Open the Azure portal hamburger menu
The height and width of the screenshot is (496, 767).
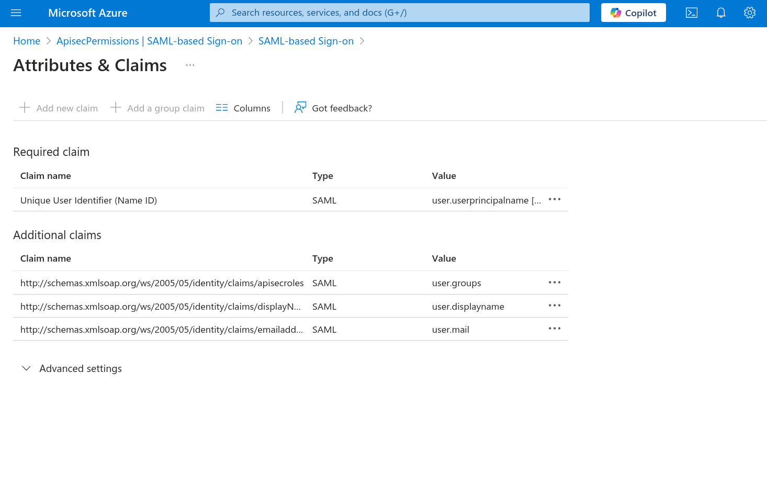tap(16, 13)
